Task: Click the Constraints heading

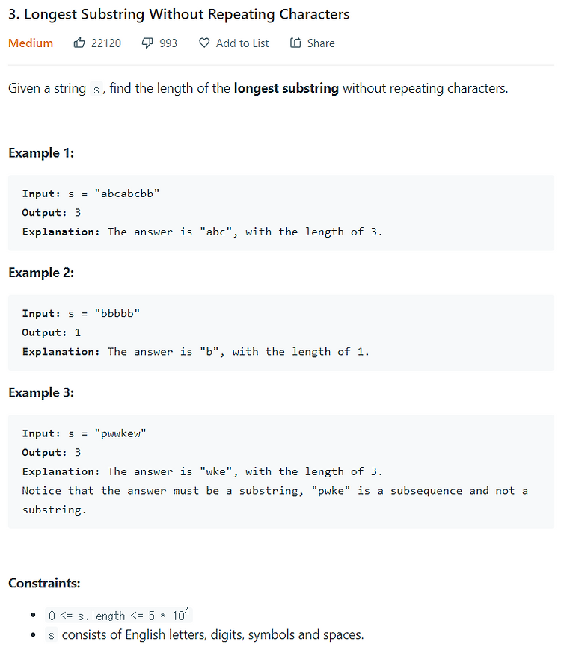Action: 44,583
